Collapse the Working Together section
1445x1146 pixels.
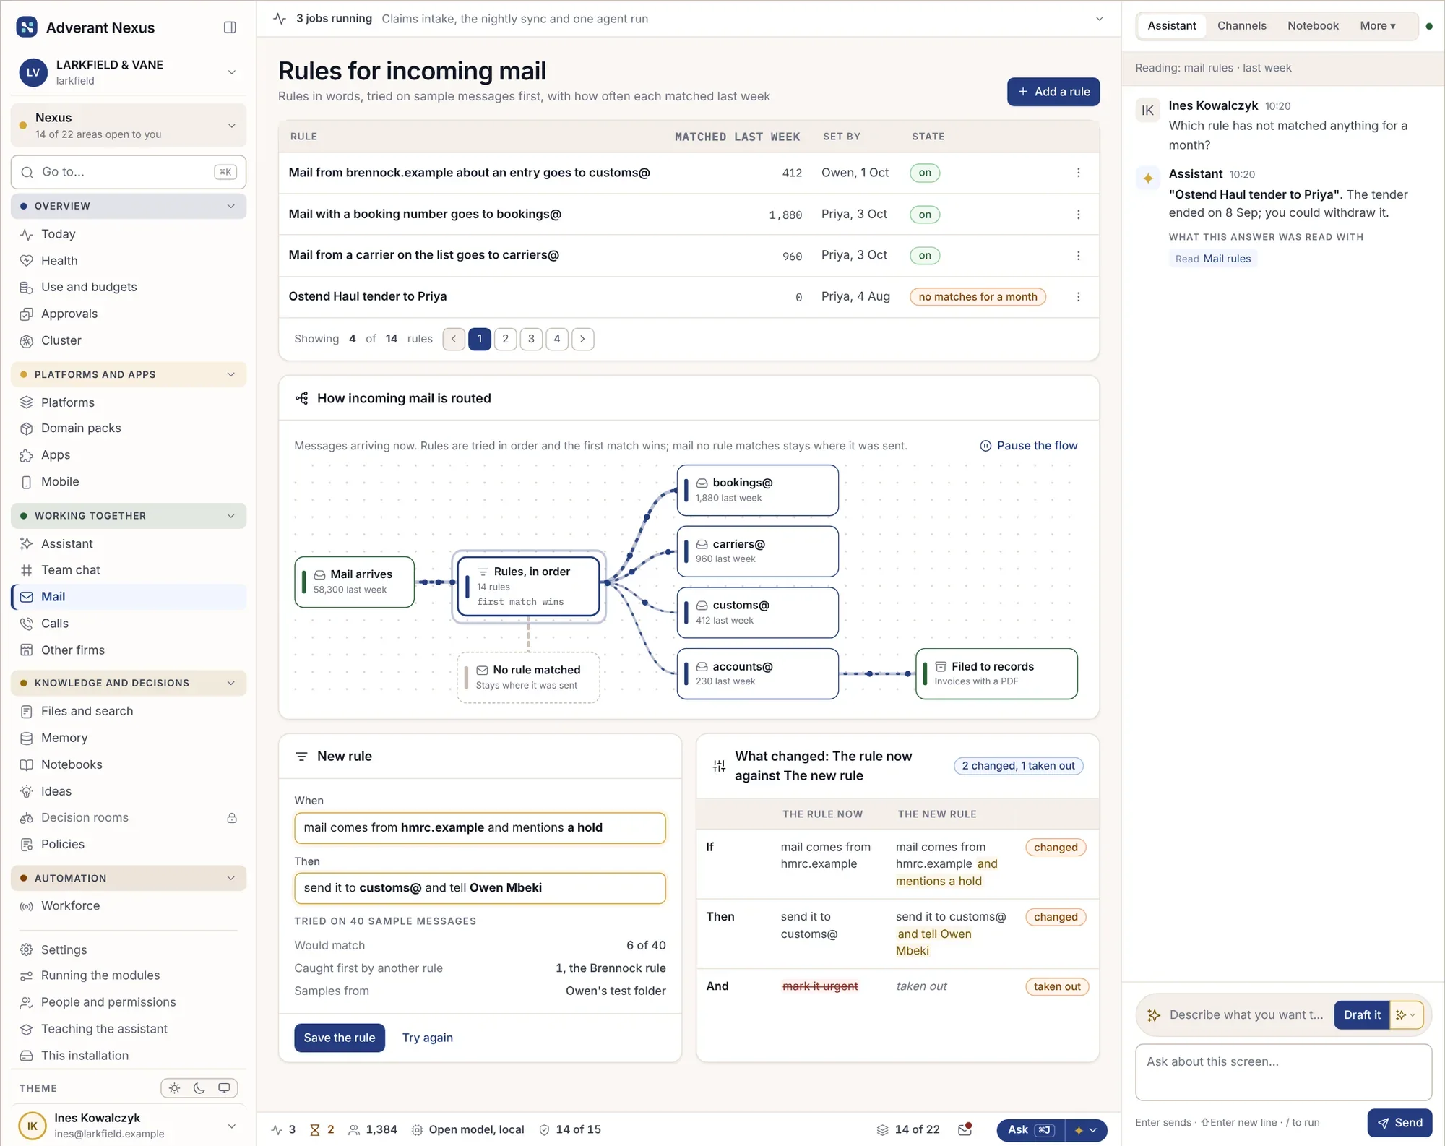click(x=129, y=516)
